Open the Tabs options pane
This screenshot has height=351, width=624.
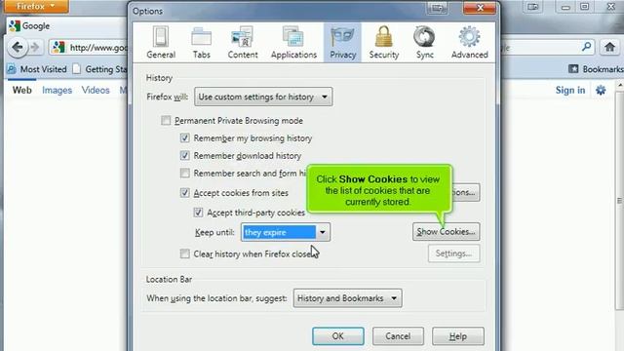[x=202, y=43]
